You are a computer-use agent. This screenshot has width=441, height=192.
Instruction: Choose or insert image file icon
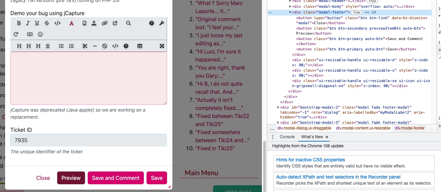click(84, 23)
